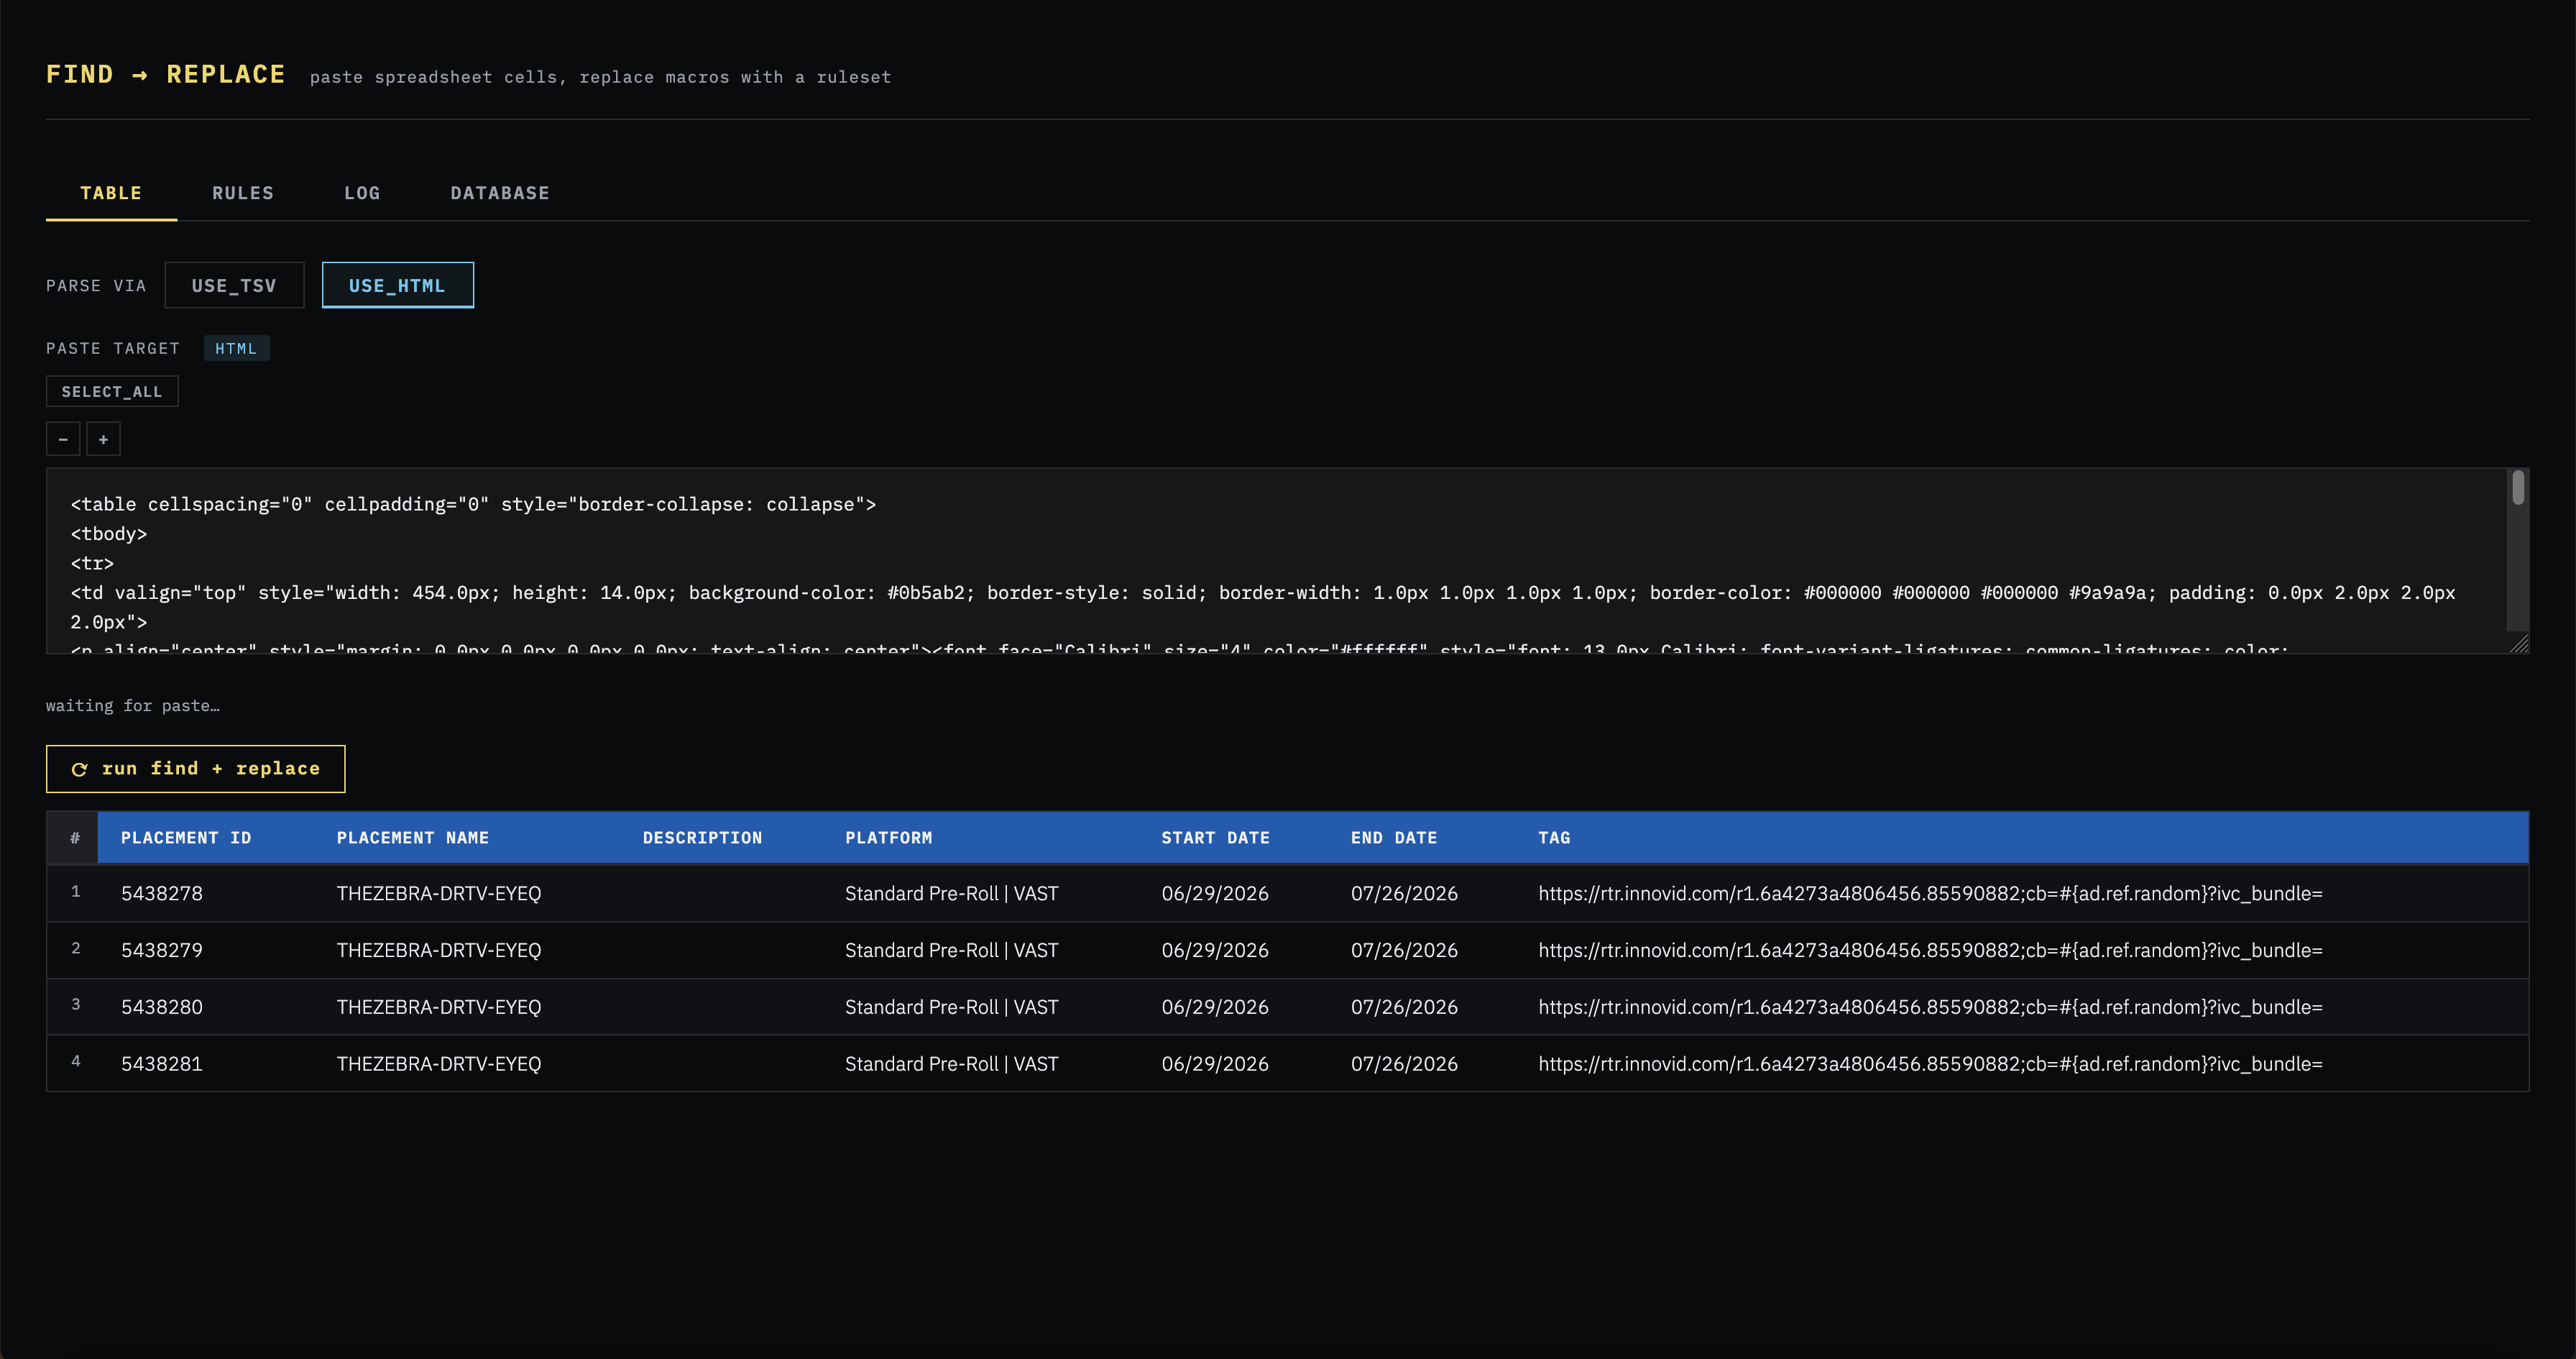Select USE_HTML parse mode

(397, 285)
